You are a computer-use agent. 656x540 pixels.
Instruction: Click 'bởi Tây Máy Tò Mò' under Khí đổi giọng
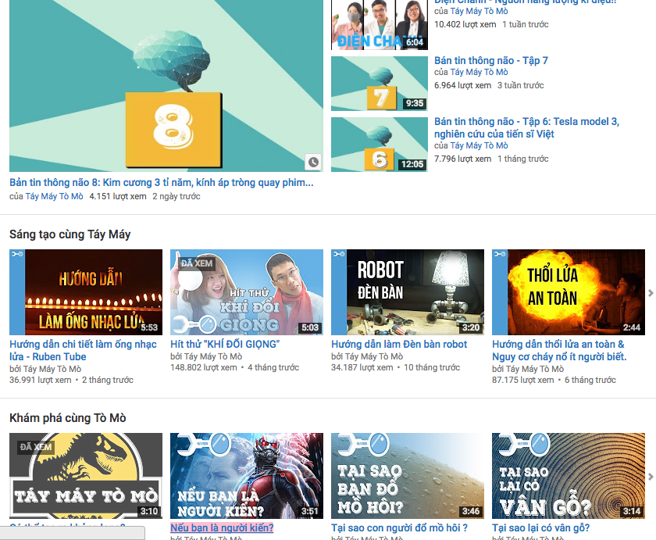(x=206, y=356)
